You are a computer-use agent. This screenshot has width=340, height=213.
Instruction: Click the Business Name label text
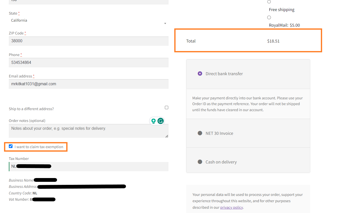pyautogui.click(x=21, y=180)
